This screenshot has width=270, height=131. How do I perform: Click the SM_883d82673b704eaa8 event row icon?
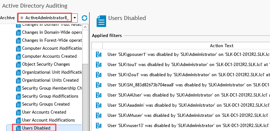pos(99,85)
